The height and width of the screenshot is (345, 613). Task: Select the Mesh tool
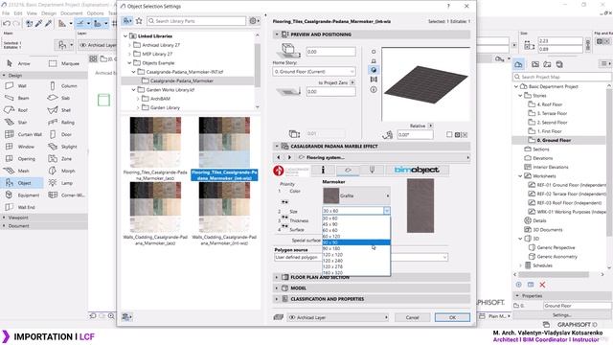click(23, 171)
